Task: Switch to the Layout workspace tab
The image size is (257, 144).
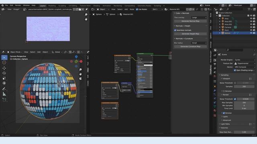Action: point(43,6)
